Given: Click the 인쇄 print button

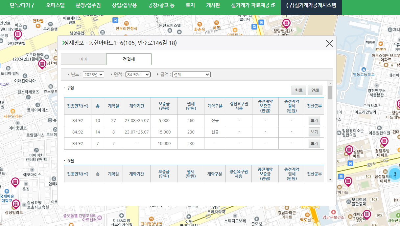Looking at the screenshot, I should (315, 90).
